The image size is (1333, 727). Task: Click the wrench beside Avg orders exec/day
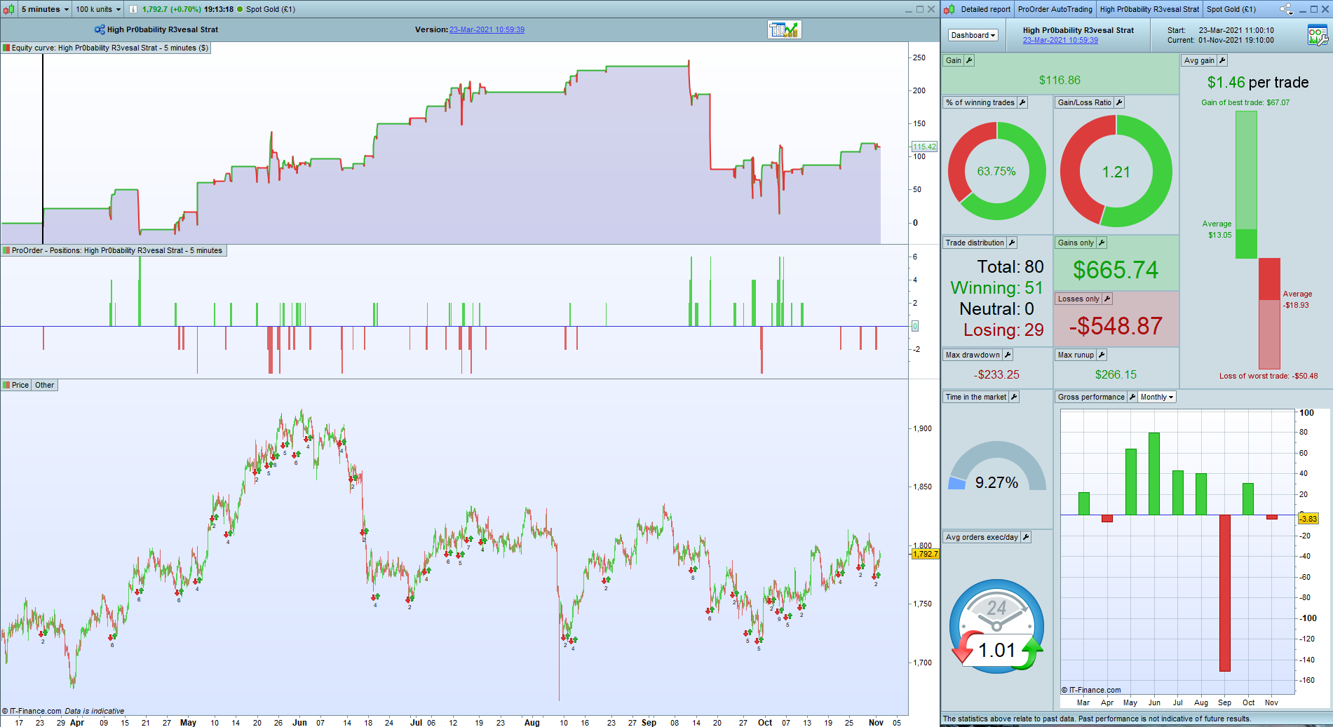pyautogui.click(x=1026, y=537)
